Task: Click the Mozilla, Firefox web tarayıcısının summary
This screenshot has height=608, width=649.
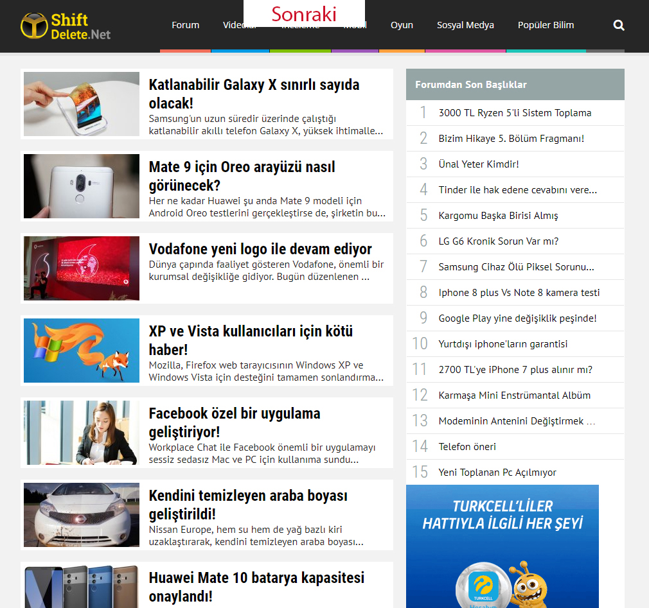Action: 266,371
